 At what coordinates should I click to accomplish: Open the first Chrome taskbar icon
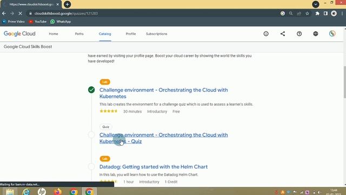(x=74, y=191)
